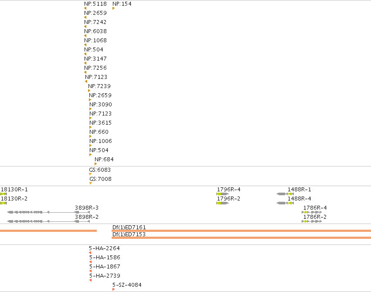Select the 3898R-2 gene model glyph
This screenshot has height=292, width=371.
coord(48,221)
